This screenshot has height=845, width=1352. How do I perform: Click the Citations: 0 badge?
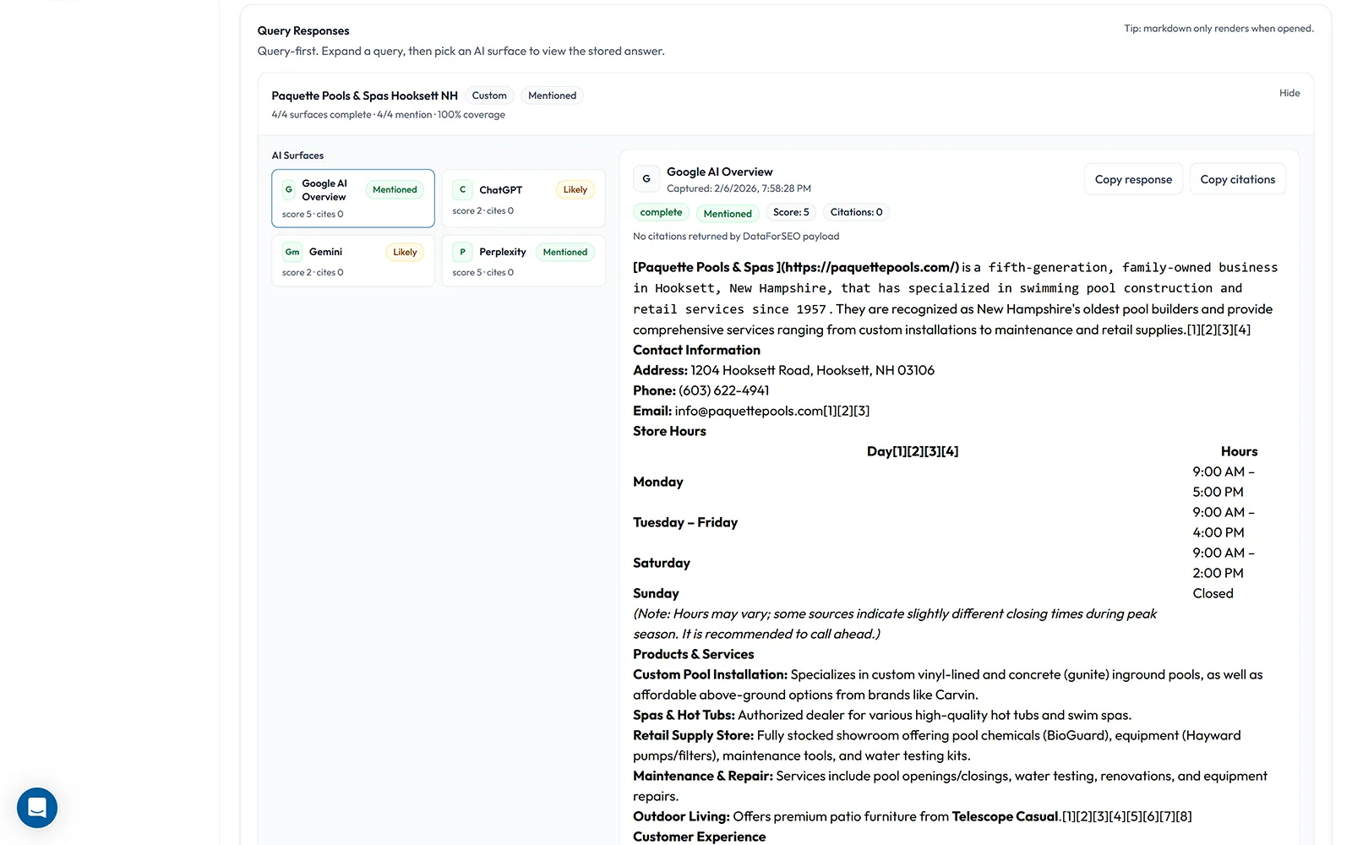[x=856, y=213]
